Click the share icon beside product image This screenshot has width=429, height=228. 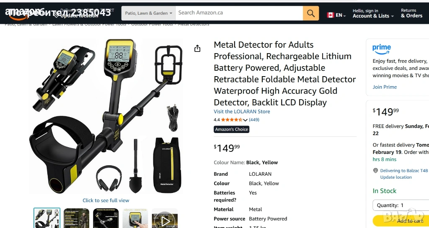[x=197, y=49]
